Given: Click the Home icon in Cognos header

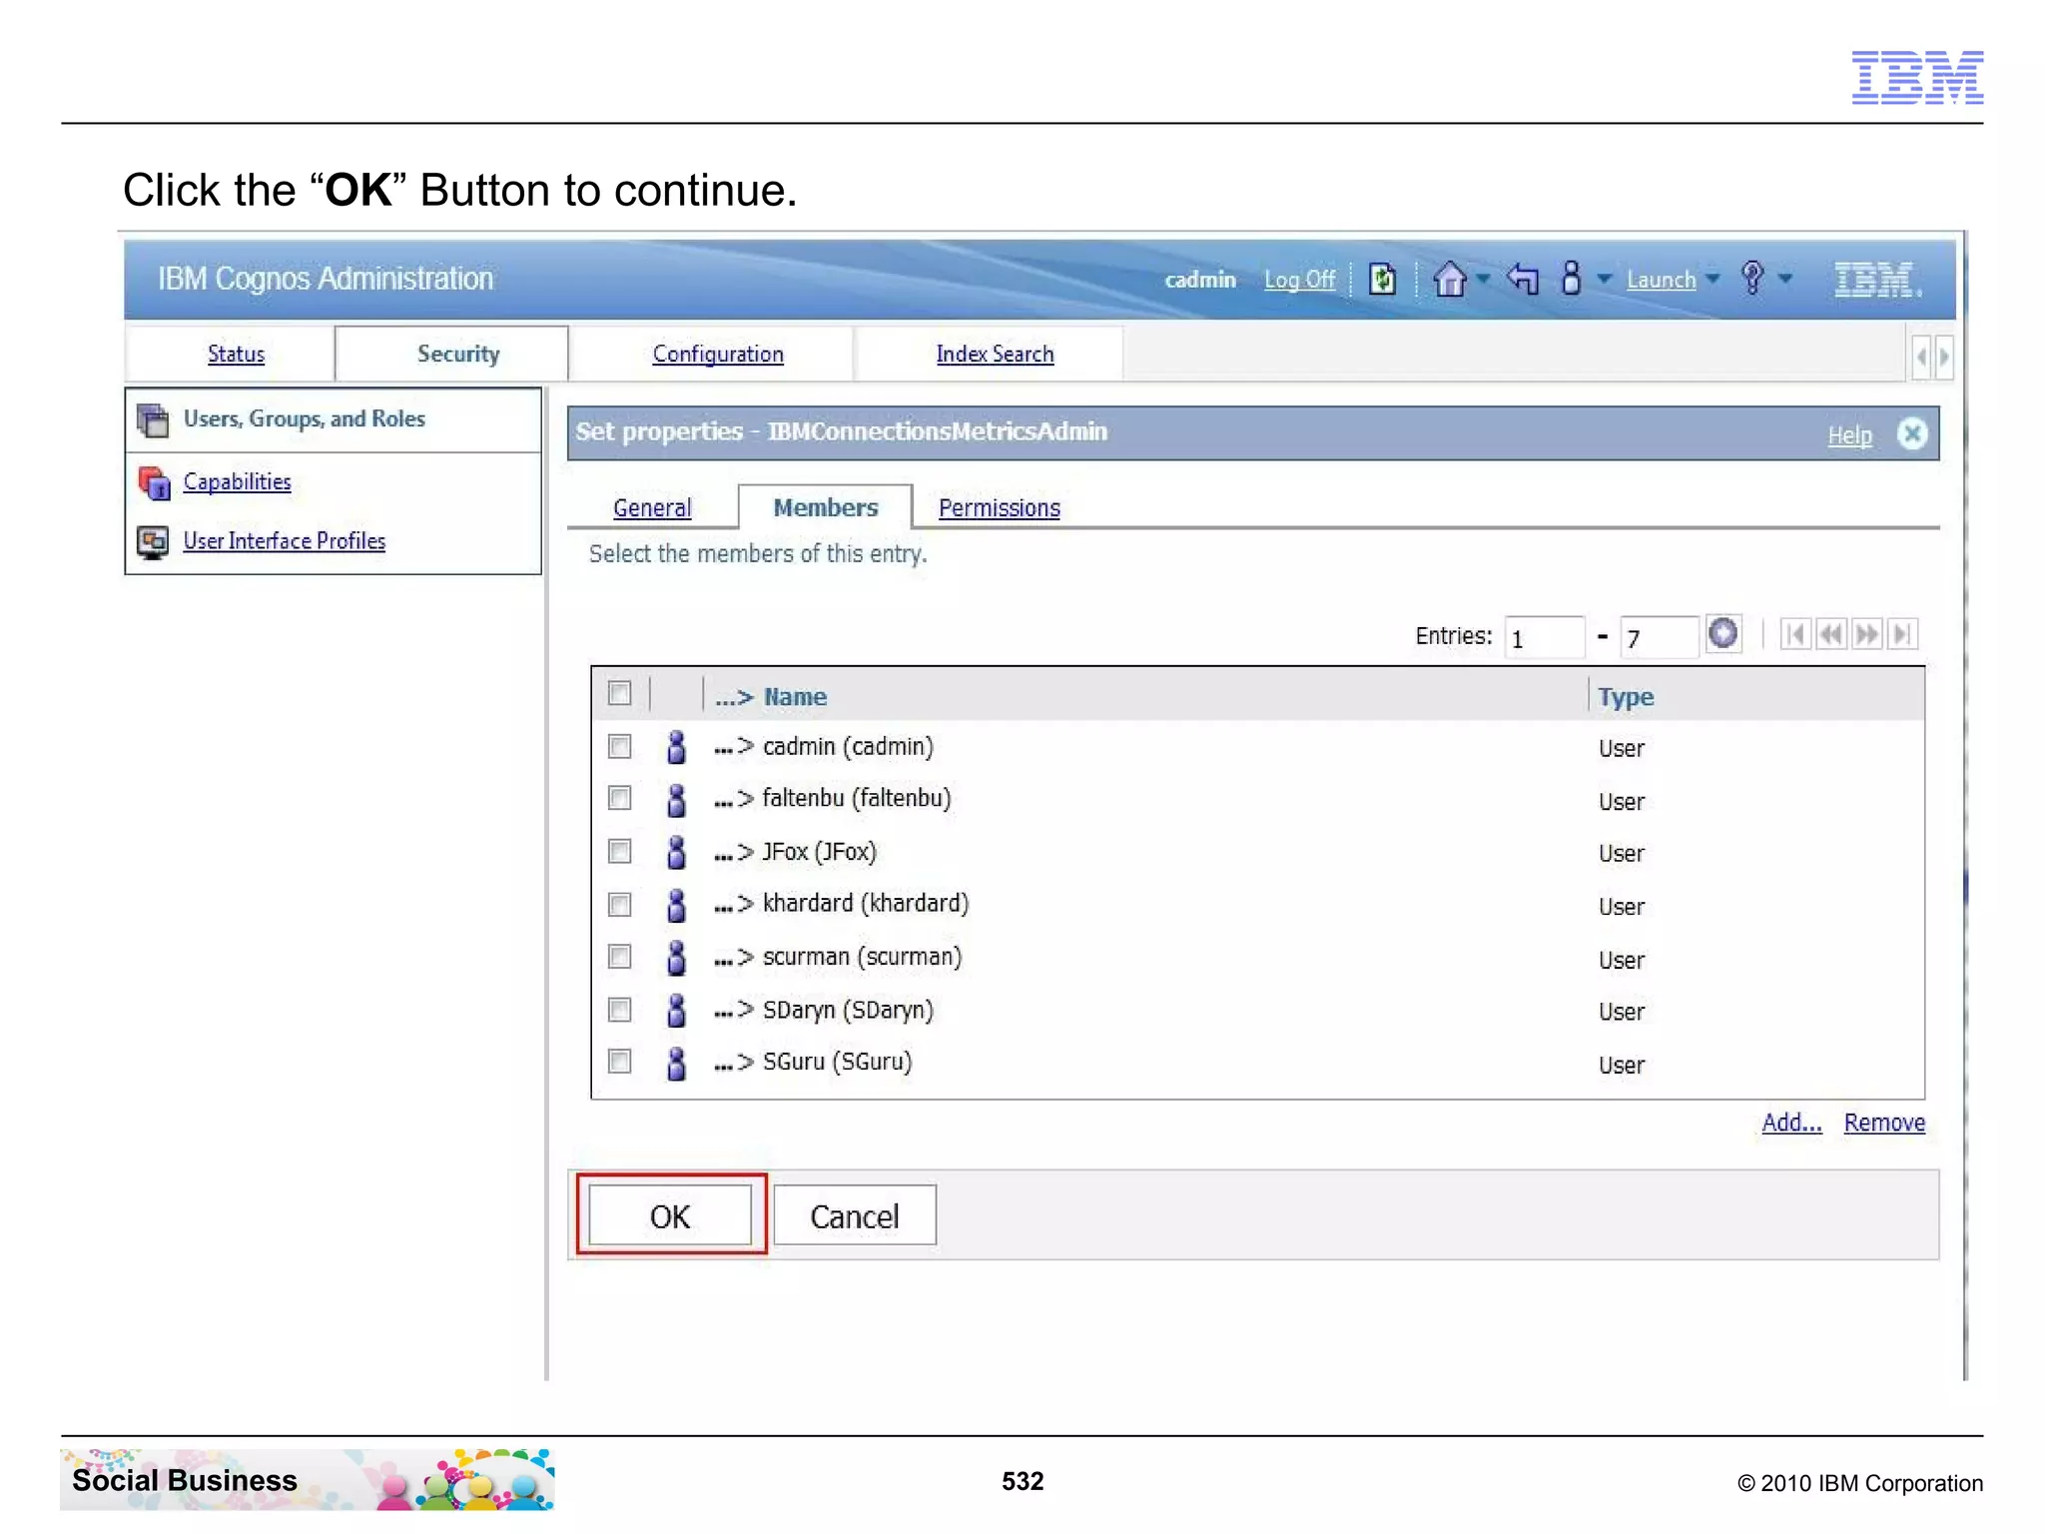Looking at the screenshot, I should [x=1449, y=279].
